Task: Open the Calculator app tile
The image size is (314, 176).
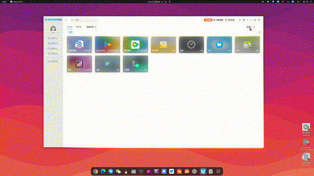Action: (x=135, y=64)
